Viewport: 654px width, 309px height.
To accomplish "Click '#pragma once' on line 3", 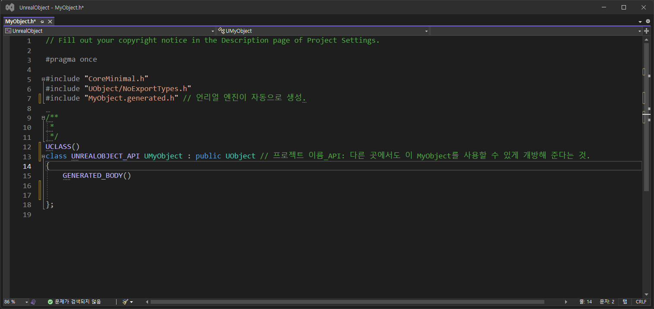I will tap(71, 60).
